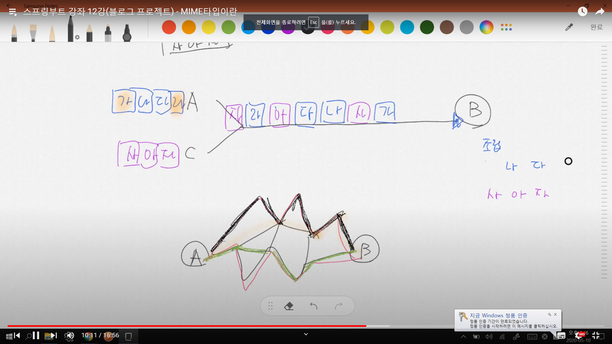Screen dimensions: 612x344
Task: Toggle video subtitles captions button
Action: click(x=561, y=335)
